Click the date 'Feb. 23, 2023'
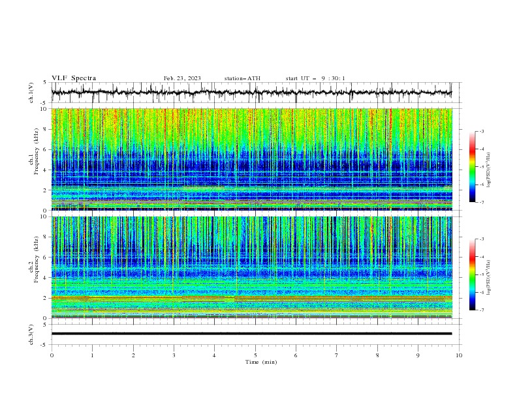Viewport: 517px width, 399px height. click(182, 78)
